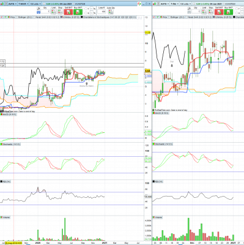Click the Chandeliers & Stochastiques black icon in the weekly chart
The image size is (244, 245).
point(82,17)
